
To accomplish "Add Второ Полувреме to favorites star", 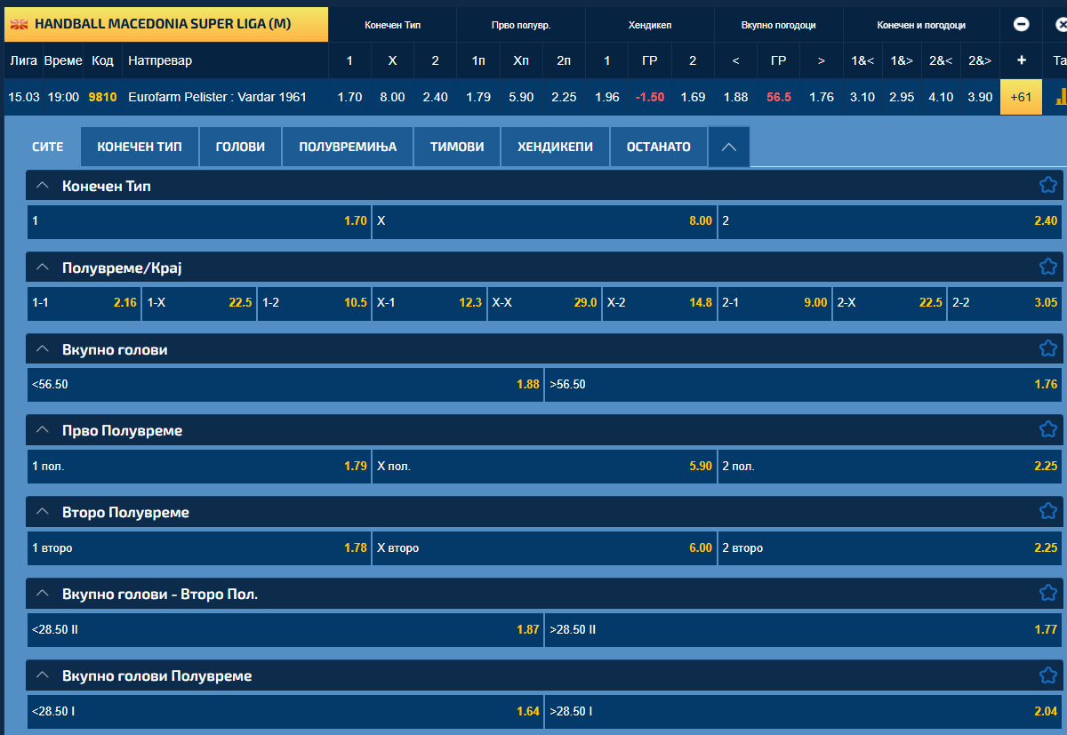I will tap(1047, 512).
